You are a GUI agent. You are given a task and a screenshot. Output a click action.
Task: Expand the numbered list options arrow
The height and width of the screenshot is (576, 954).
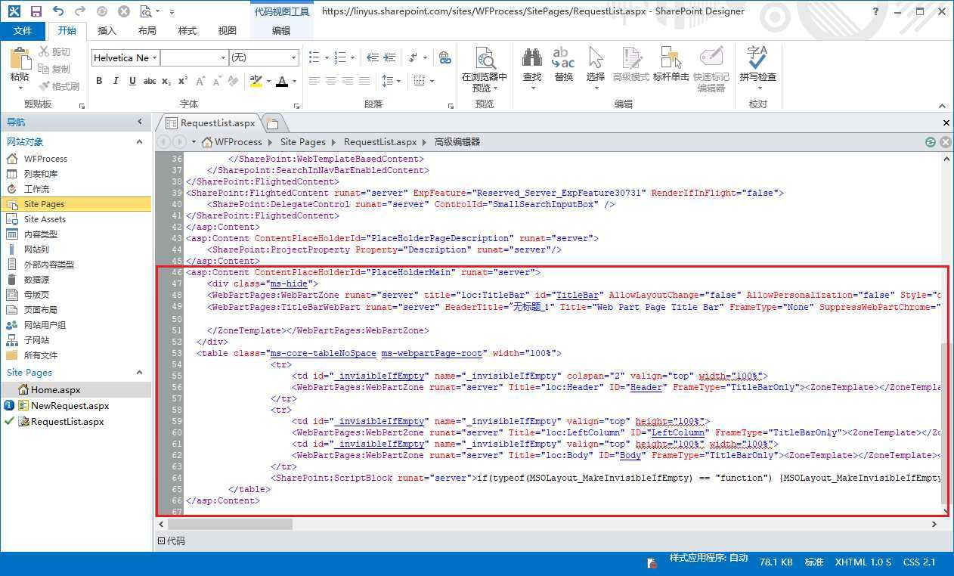coord(353,58)
